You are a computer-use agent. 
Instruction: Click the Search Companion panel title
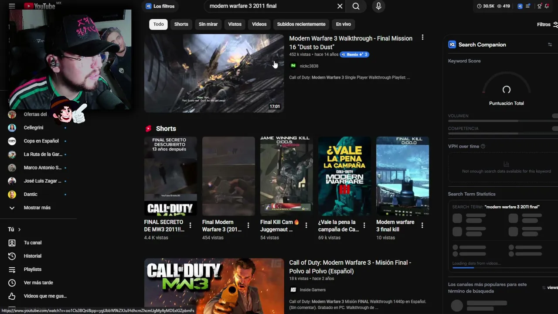482,44
